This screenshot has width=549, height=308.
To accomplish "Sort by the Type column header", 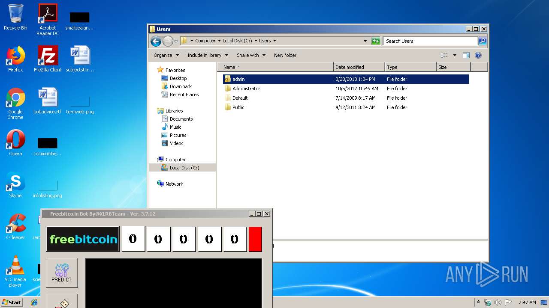I will click(x=410, y=67).
